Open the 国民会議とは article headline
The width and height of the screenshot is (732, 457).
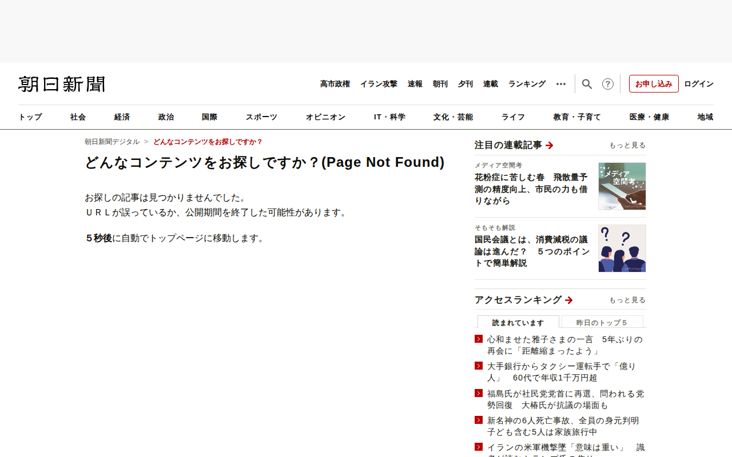(x=532, y=251)
